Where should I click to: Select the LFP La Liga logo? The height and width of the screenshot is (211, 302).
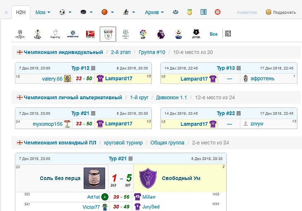tap(143, 34)
